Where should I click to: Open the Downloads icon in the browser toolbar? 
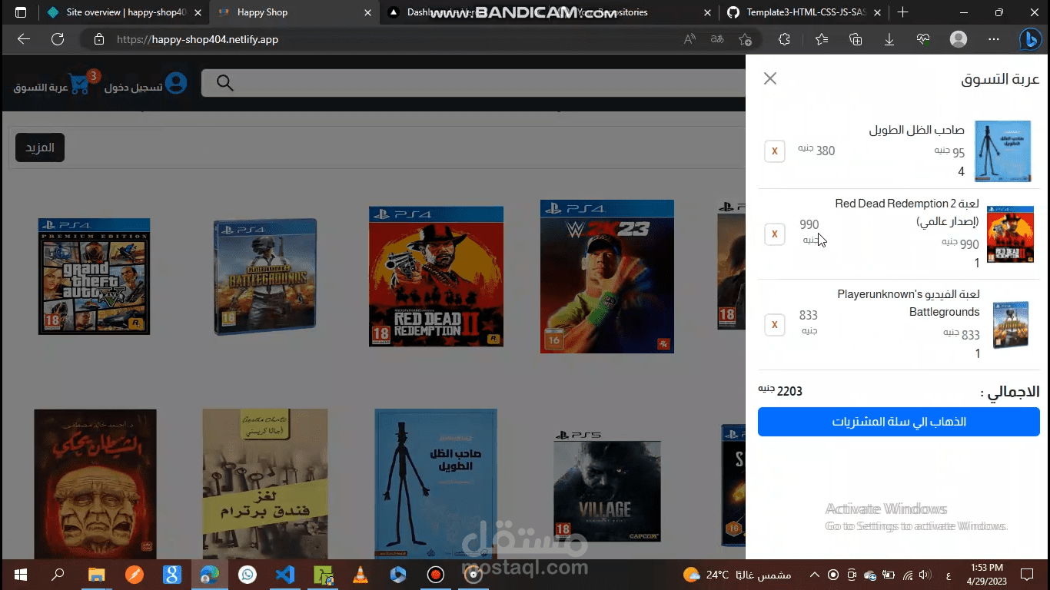tap(889, 39)
